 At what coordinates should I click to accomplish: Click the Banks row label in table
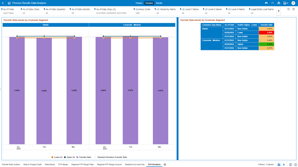212,32
